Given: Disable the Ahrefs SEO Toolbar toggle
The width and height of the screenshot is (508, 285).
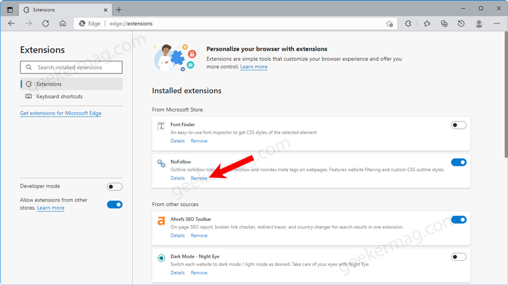Looking at the screenshot, I should (x=458, y=220).
